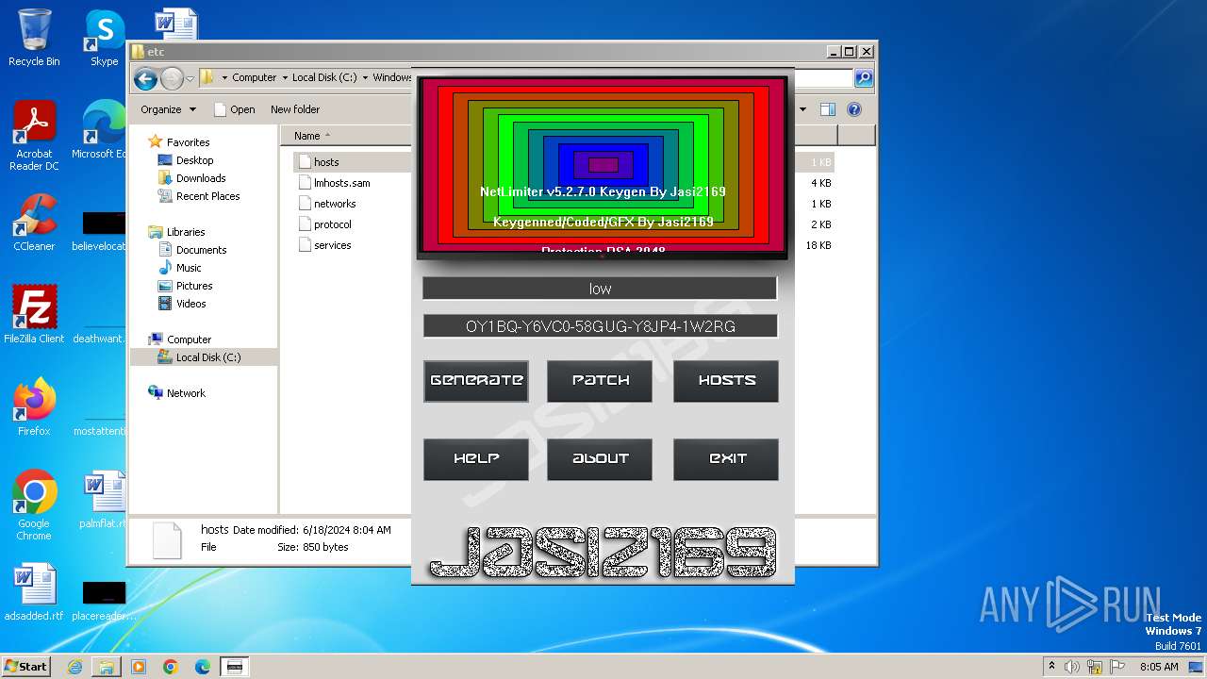1207x679 pixels.
Task: Select Libraries in navigation pane
Action: [x=186, y=232]
